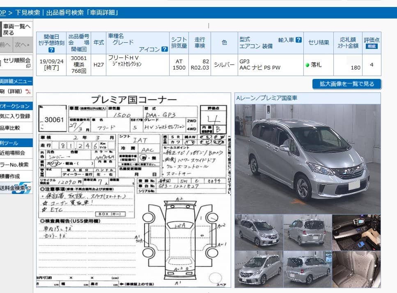Open 印刷（詳細） print option
397x293 pixels.
tap(16, 91)
